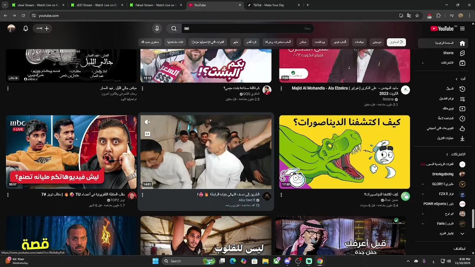The width and height of the screenshot is (475, 267).
Task: Open FZX channel subscription
Action: 443,194
